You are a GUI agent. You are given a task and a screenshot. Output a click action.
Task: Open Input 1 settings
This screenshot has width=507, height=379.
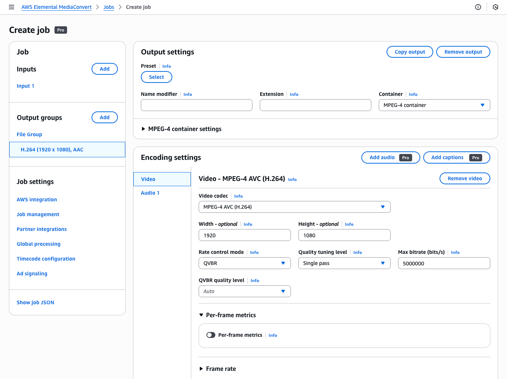click(x=25, y=86)
